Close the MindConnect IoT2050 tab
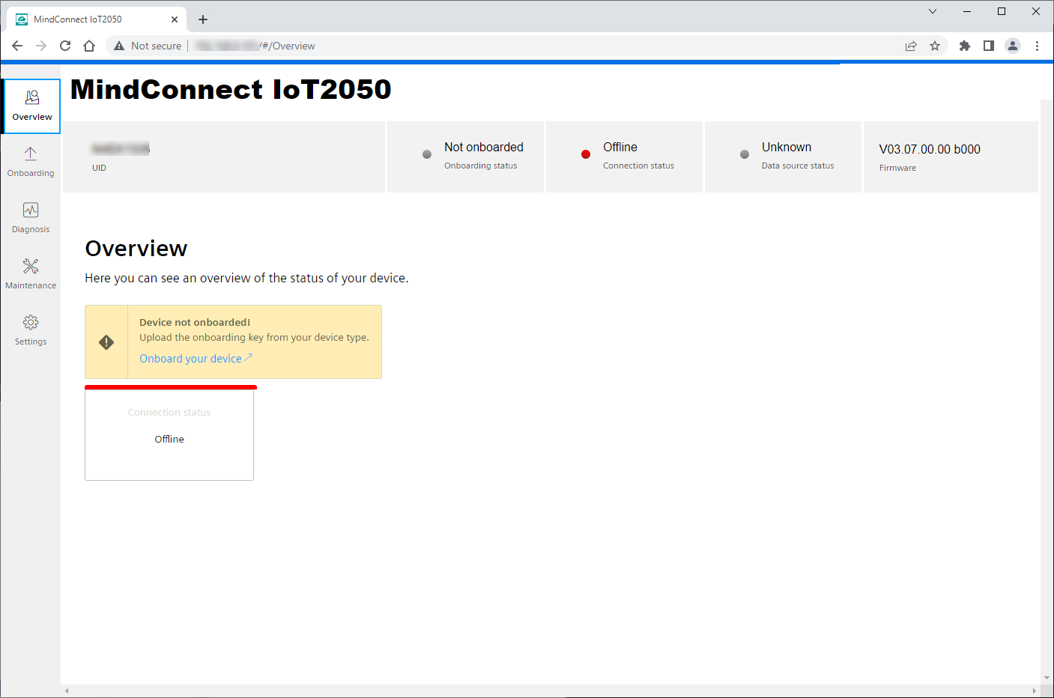Viewport: 1054px width, 698px height. [175, 19]
